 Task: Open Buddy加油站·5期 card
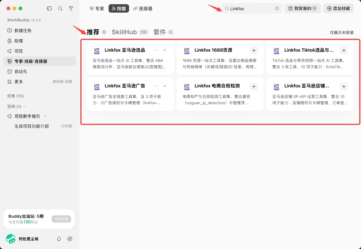coord(39,219)
